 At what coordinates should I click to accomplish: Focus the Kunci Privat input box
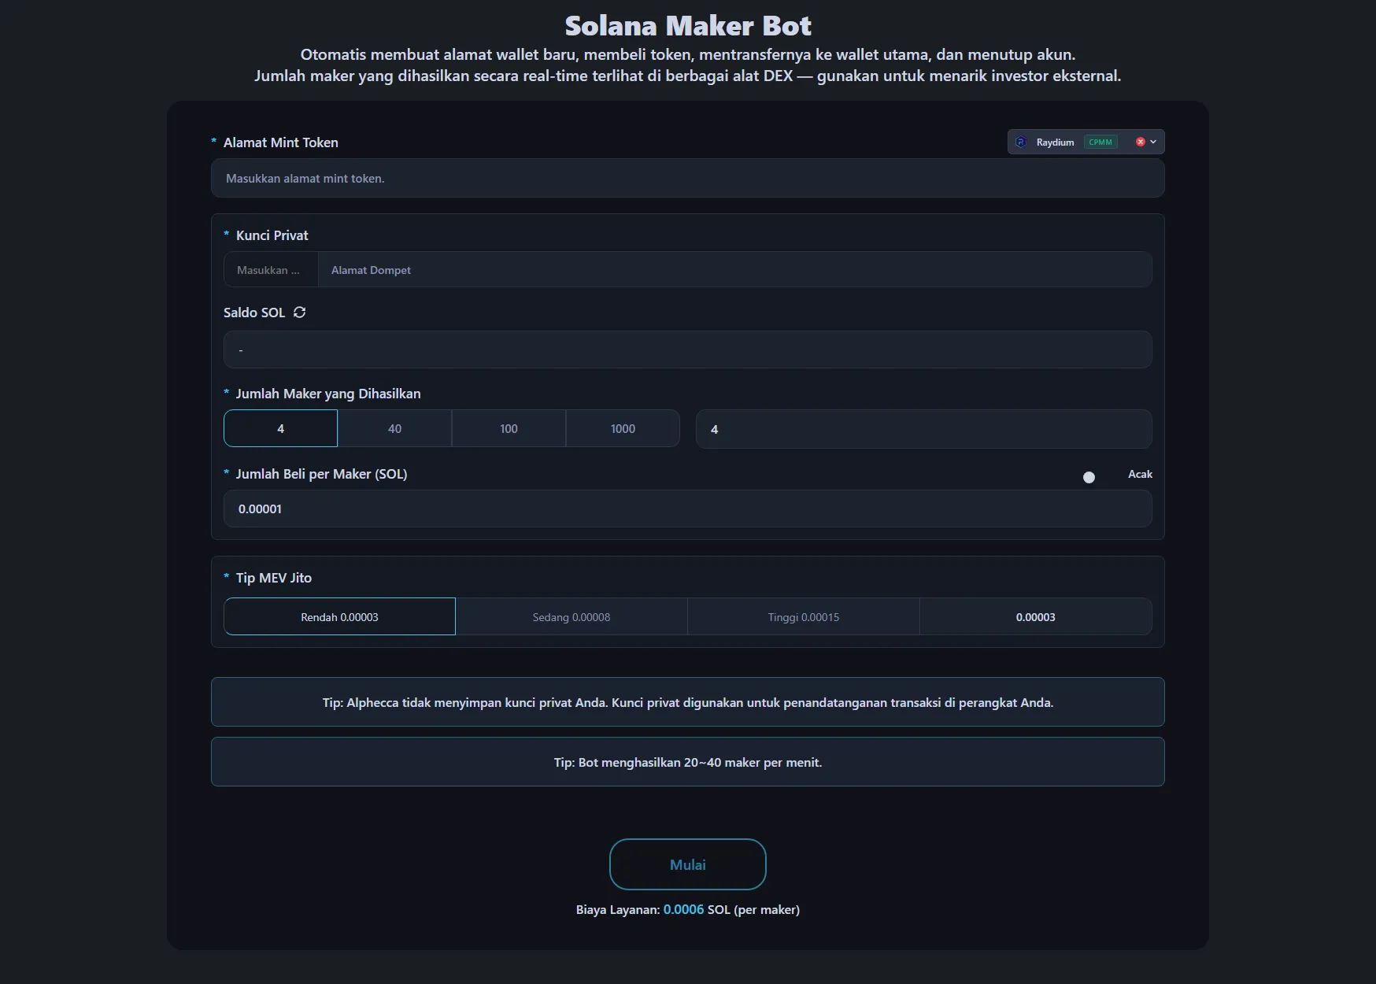point(271,270)
